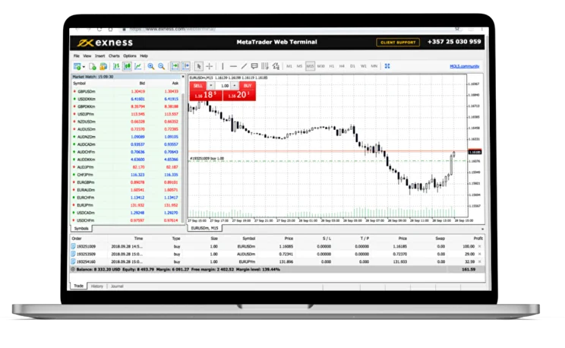This screenshot has width=565, height=348.
Task: Set timeframe to H4
Action: tap(342, 66)
